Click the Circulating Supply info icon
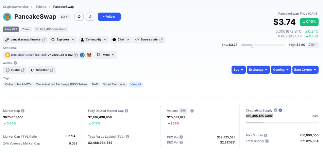 click(276, 110)
